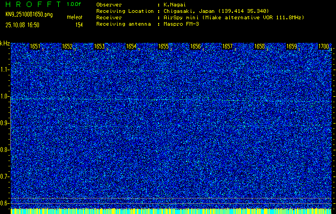Click the 1.0 frequency axis label
Screen dimensions: 336x214
click(5, 96)
